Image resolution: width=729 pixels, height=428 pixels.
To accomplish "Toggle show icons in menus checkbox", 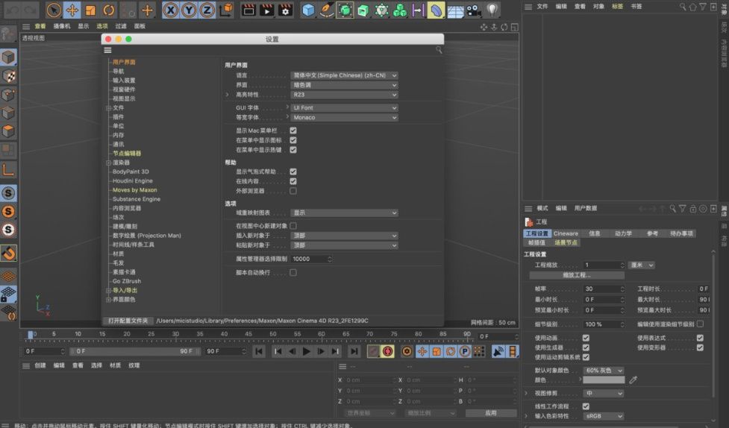I will click(293, 140).
